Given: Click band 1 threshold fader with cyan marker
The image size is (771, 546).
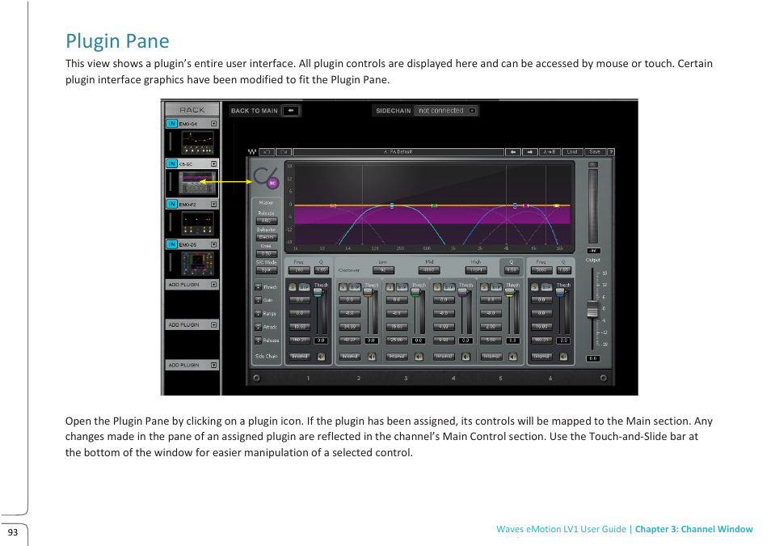Looking at the screenshot, I should 318,293.
